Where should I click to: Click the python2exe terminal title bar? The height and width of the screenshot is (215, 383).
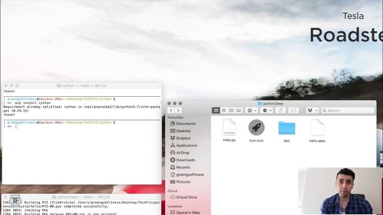81,196
